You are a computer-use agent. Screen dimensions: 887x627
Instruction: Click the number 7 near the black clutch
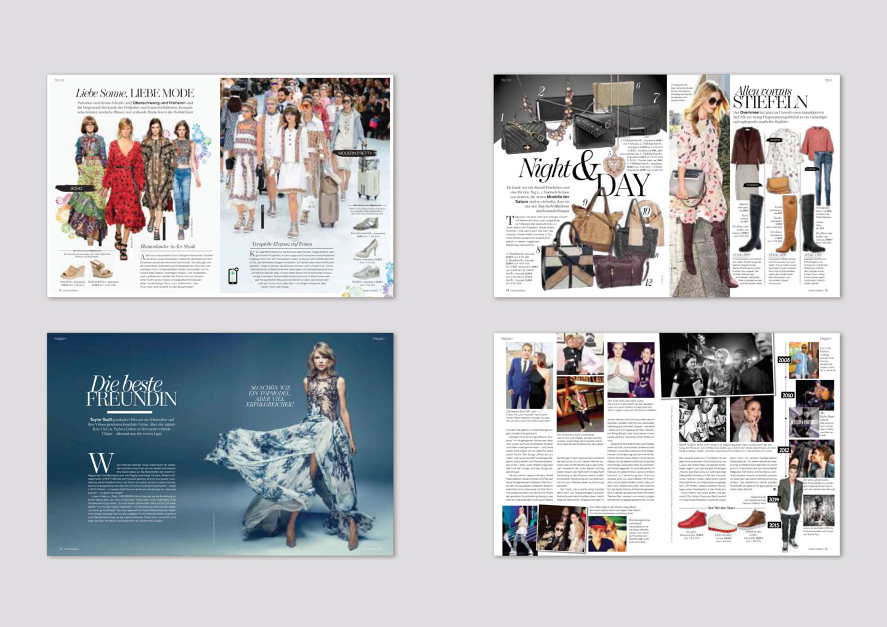[x=657, y=98]
